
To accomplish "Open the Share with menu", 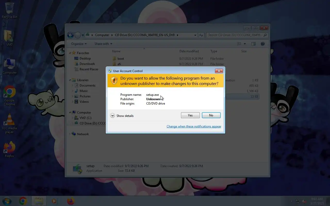I will [103, 44].
